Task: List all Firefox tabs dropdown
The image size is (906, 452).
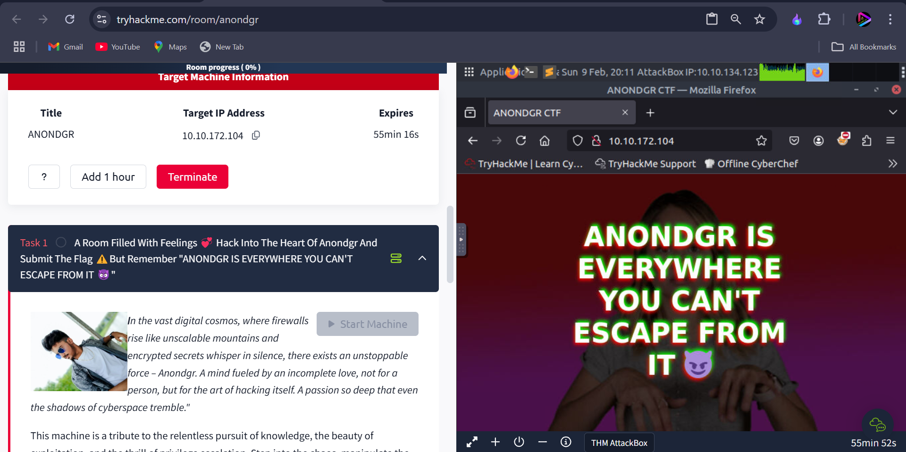Action: (893, 112)
